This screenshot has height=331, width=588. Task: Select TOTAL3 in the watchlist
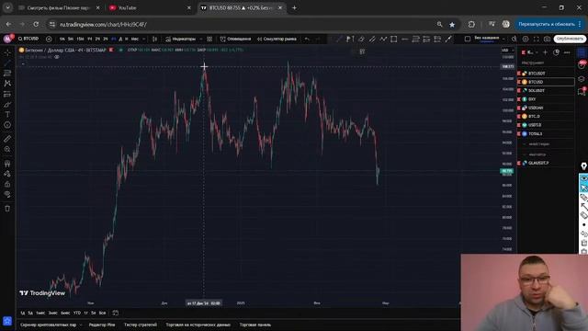546,133
